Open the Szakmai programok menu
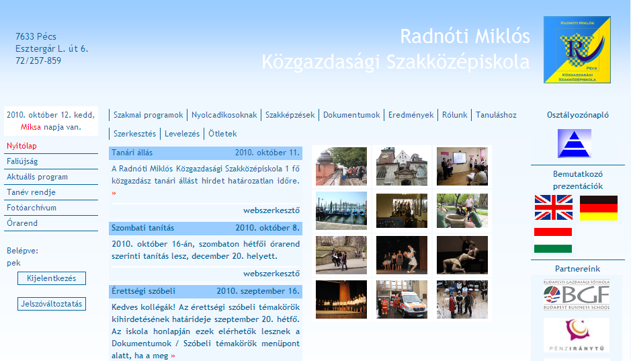631x361 pixels. 148,115
